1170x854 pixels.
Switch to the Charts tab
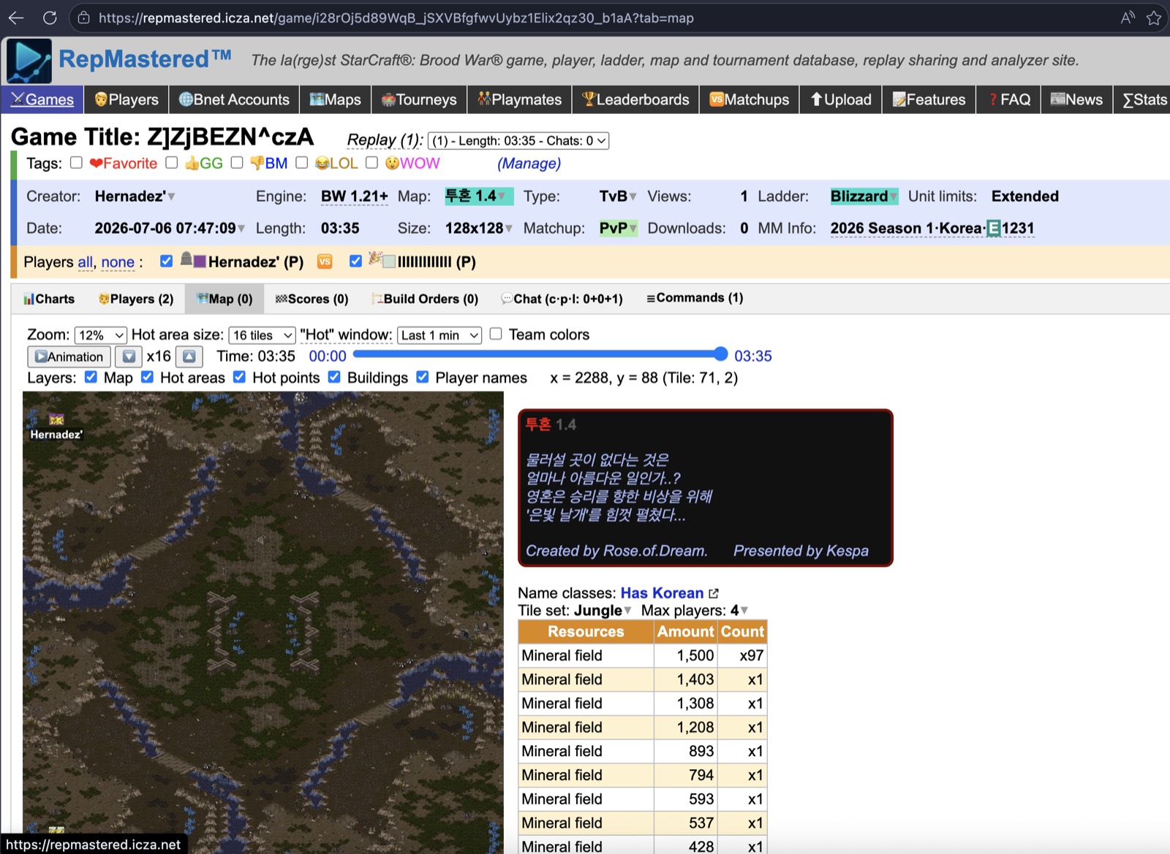(49, 299)
